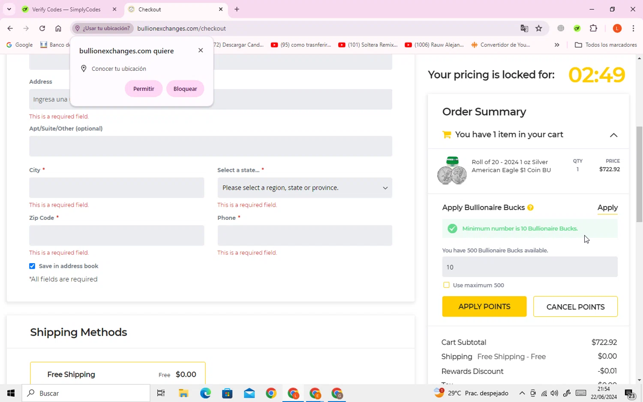Screen dimensions: 643x402
Task: Click the Phone input field
Action: coord(305,235)
